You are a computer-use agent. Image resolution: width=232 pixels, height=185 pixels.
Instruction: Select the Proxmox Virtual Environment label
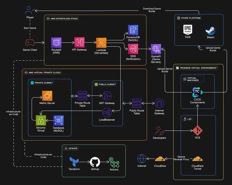click(x=196, y=68)
